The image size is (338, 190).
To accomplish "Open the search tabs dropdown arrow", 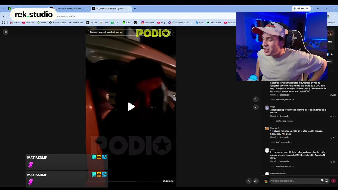I will pyautogui.click(x=3, y=9).
